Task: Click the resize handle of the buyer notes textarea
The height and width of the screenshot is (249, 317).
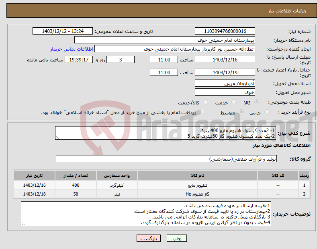Action: click(23, 224)
